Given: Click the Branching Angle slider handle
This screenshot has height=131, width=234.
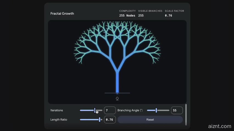Looking at the screenshot, I should (x=156, y=110).
